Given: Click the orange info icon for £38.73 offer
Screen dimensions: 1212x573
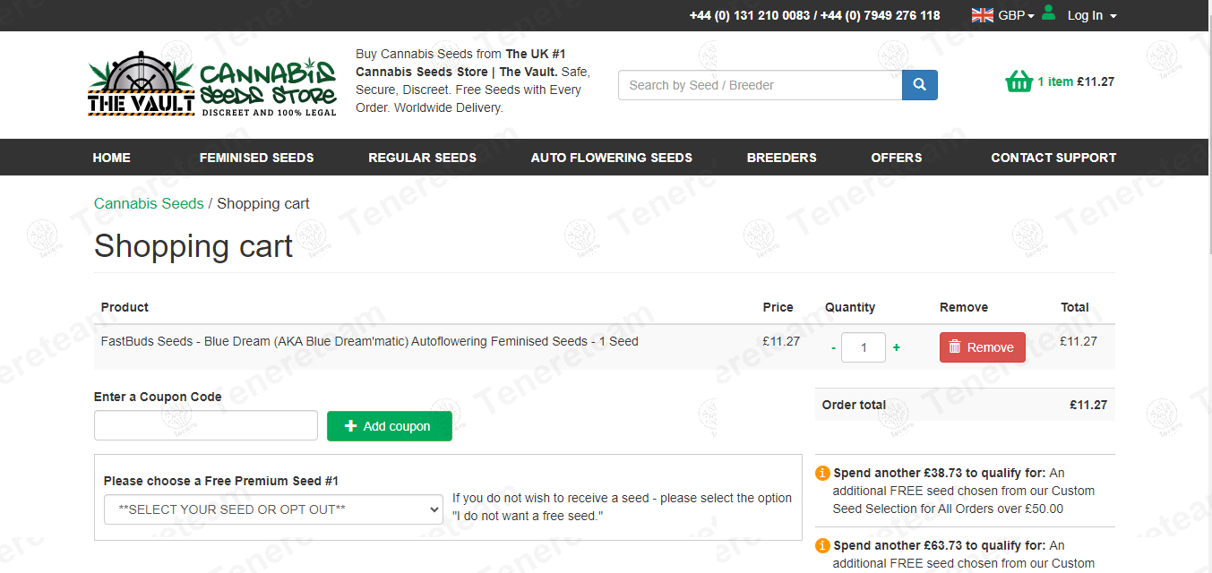Looking at the screenshot, I should click(x=822, y=473).
